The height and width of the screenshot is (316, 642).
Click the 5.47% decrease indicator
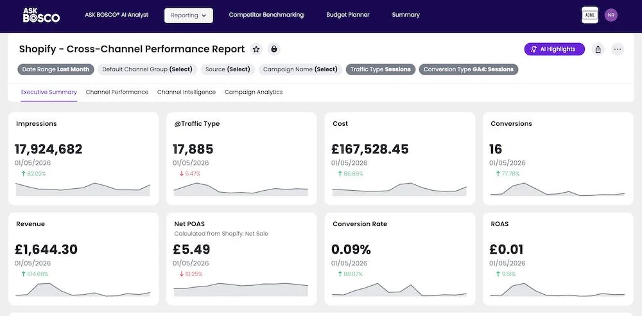190,174
